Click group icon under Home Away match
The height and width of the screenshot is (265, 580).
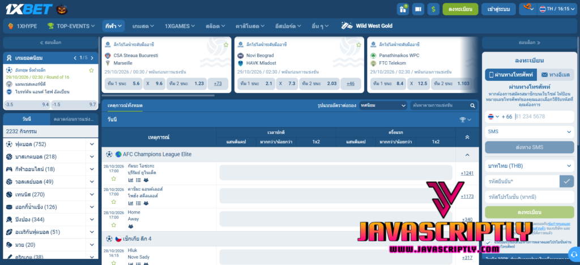131,226
